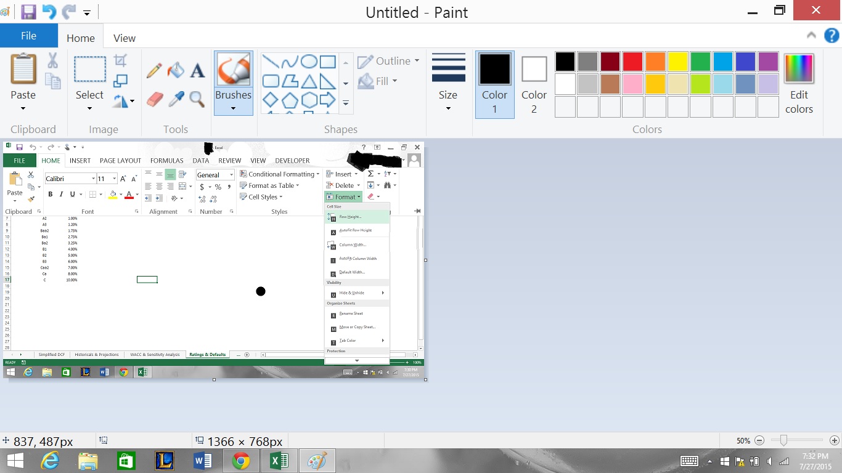
Task: Switch to the View ribbon tab
Action: click(124, 38)
